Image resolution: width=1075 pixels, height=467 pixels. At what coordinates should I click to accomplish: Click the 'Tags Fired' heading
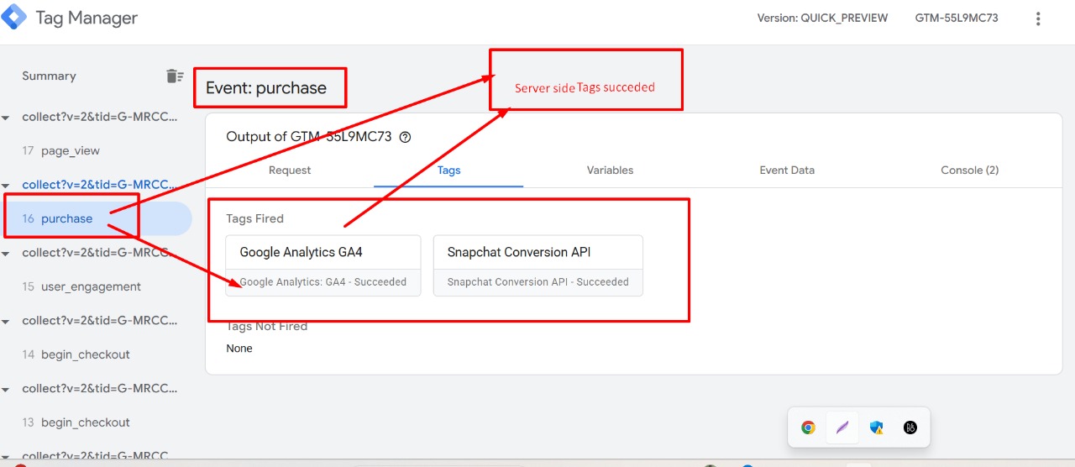coord(254,218)
